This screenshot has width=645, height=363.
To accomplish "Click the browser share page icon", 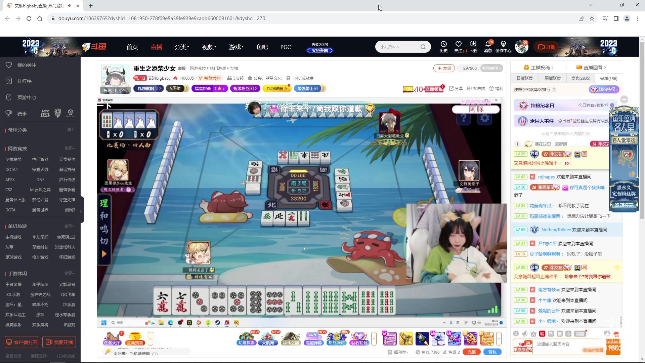I will (x=581, y=18).
